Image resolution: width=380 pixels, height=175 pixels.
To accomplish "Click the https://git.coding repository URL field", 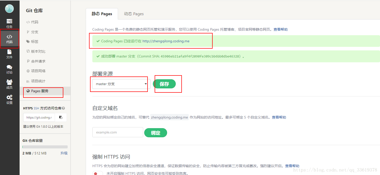I will click(39, 118).
